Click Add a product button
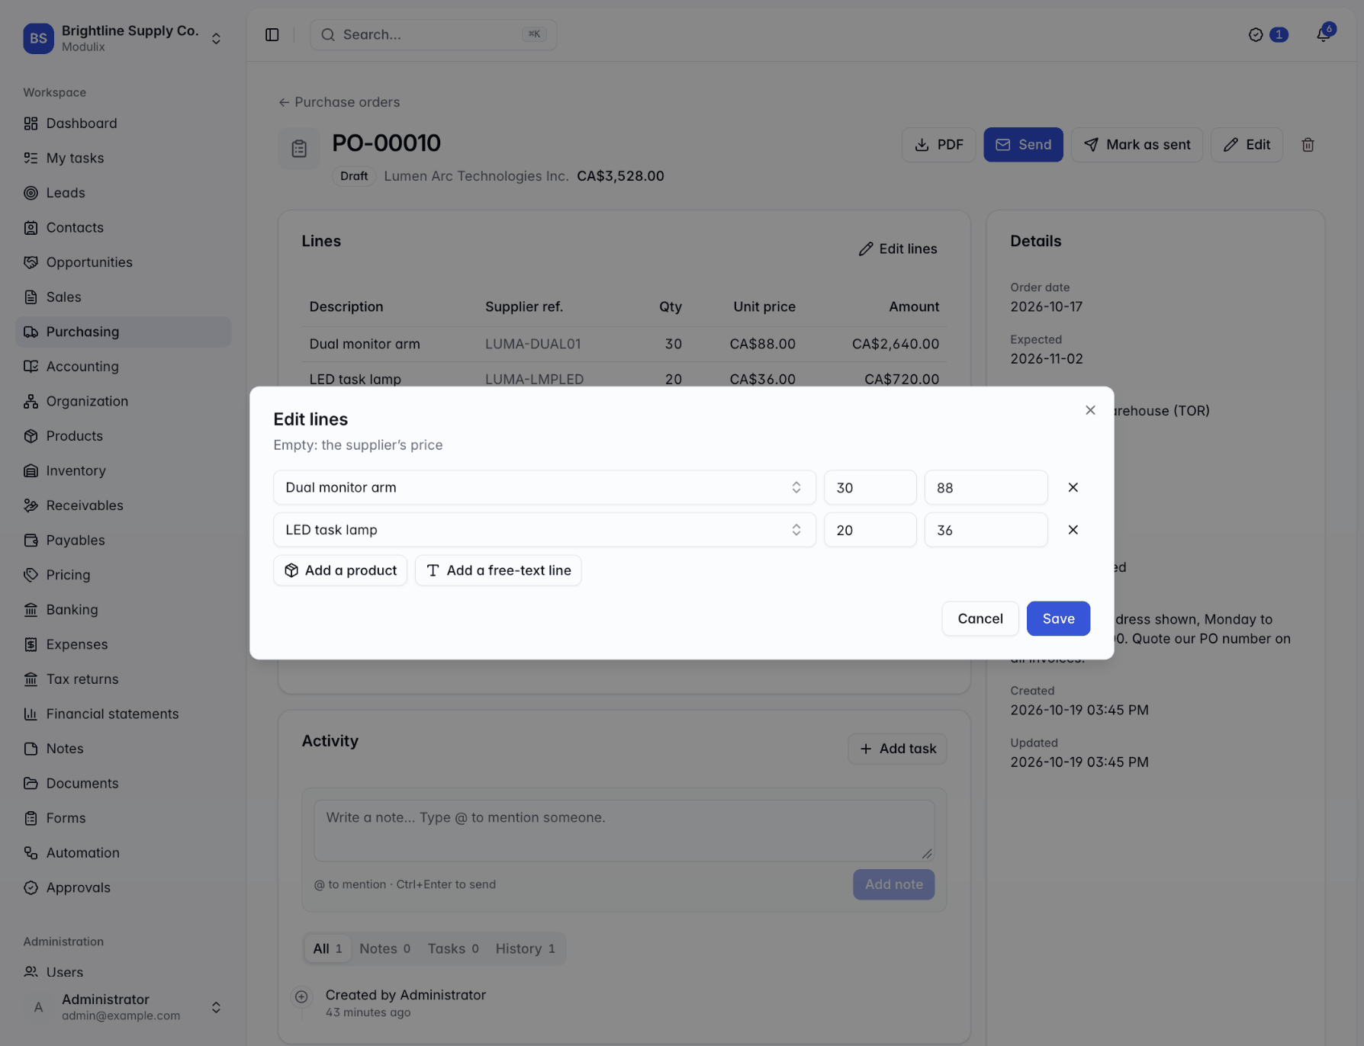The width and height of the screenshot is (1364, 1046). [340, 570]
